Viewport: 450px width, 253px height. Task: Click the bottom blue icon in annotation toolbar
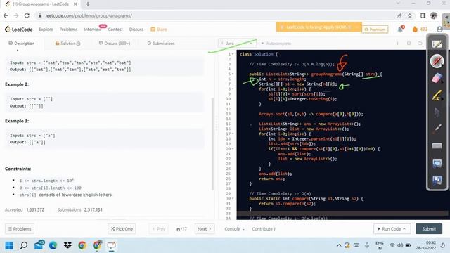pyautogui.click(x=437, y=180)
